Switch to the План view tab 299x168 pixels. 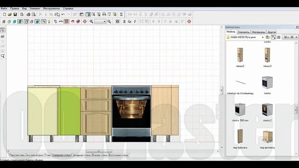click(48, 155)
